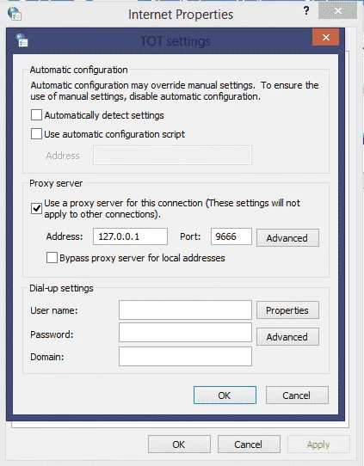Click the Domain field
Viewport: 364px width, 466px height.
(x=185, y=356)
